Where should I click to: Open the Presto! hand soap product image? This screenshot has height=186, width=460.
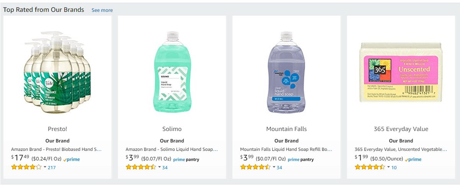(x=57, y=72)
